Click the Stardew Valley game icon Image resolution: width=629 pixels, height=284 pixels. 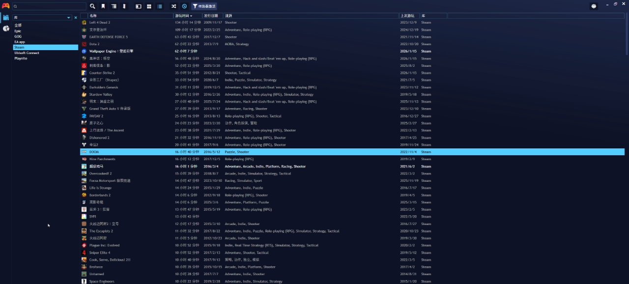(85, 94)
